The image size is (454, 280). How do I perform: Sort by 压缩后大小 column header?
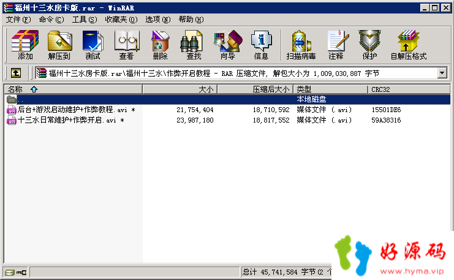(255, 89)
